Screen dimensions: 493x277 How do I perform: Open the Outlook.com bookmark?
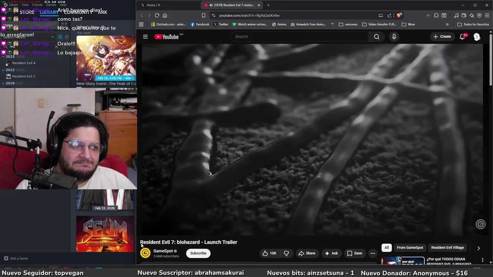168,24
